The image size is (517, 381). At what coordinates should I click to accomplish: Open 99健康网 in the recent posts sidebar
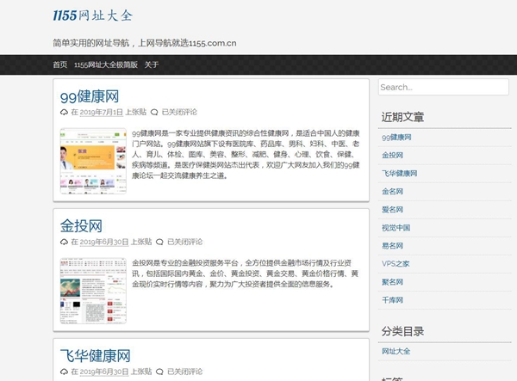(x=396, y=138)
